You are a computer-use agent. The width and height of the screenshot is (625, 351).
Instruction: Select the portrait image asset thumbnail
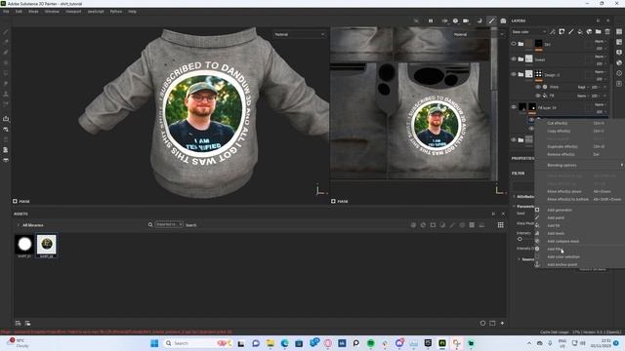pos(47,244)
